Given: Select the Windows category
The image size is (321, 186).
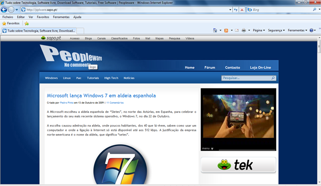Looking at the screenshot, I should [51, 78].
